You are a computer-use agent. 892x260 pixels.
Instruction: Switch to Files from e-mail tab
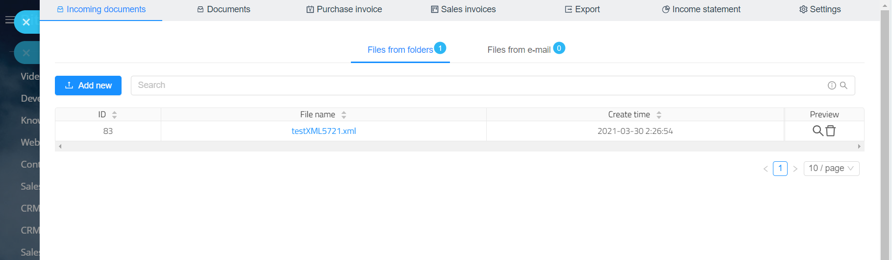(x=519, y=50)
